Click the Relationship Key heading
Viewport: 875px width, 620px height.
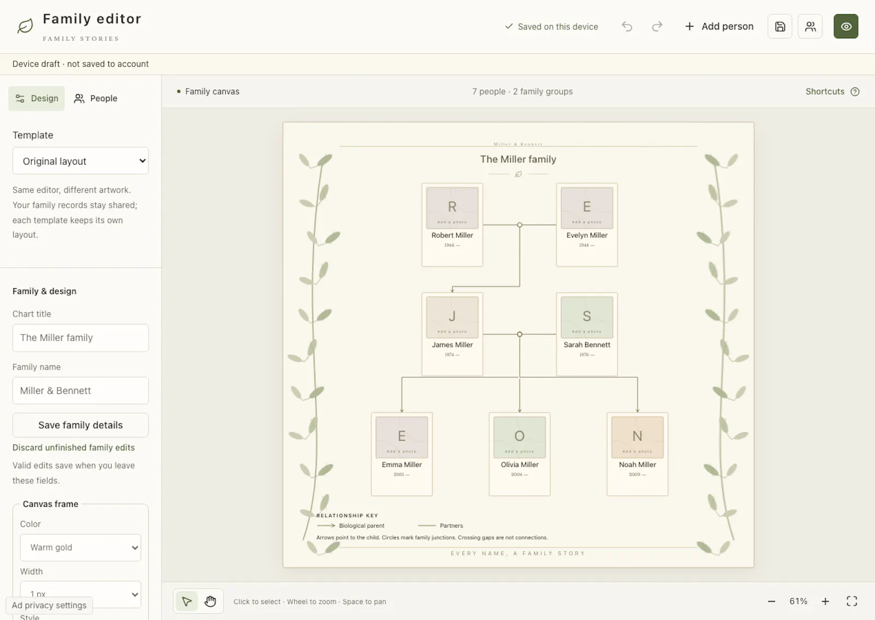click(x=347, y=516)
